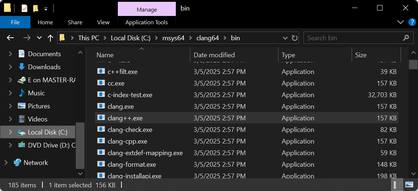
Task: Expand the Network tree node
Action: click(6, 163)
